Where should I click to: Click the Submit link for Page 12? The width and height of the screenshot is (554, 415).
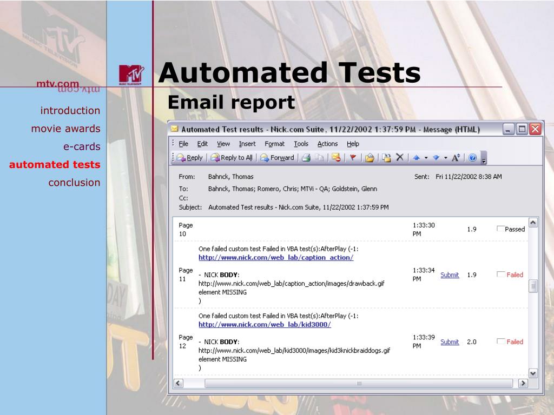(450, 342)
